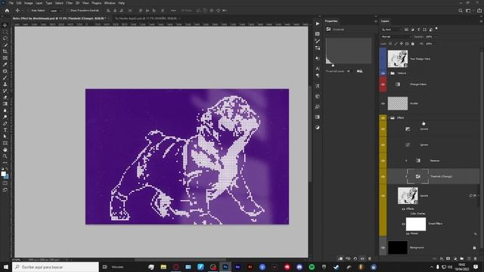Click the Threshold Level input field

click(349, 71)
